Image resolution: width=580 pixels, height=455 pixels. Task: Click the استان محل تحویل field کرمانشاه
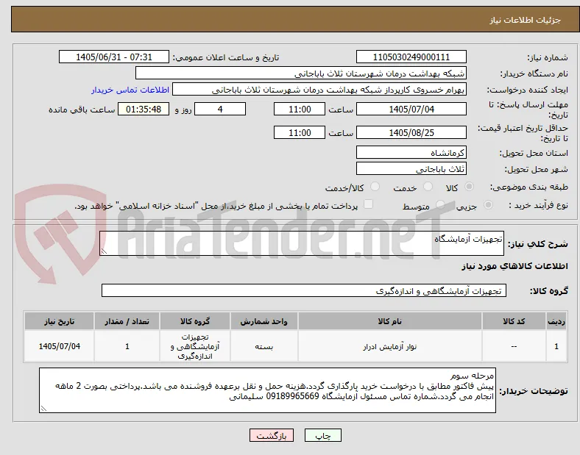tap(411, 152)
